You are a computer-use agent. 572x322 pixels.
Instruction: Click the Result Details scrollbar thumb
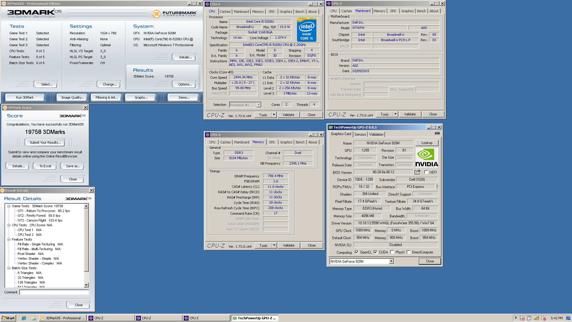pyautogui.click(x=86, y=240)
